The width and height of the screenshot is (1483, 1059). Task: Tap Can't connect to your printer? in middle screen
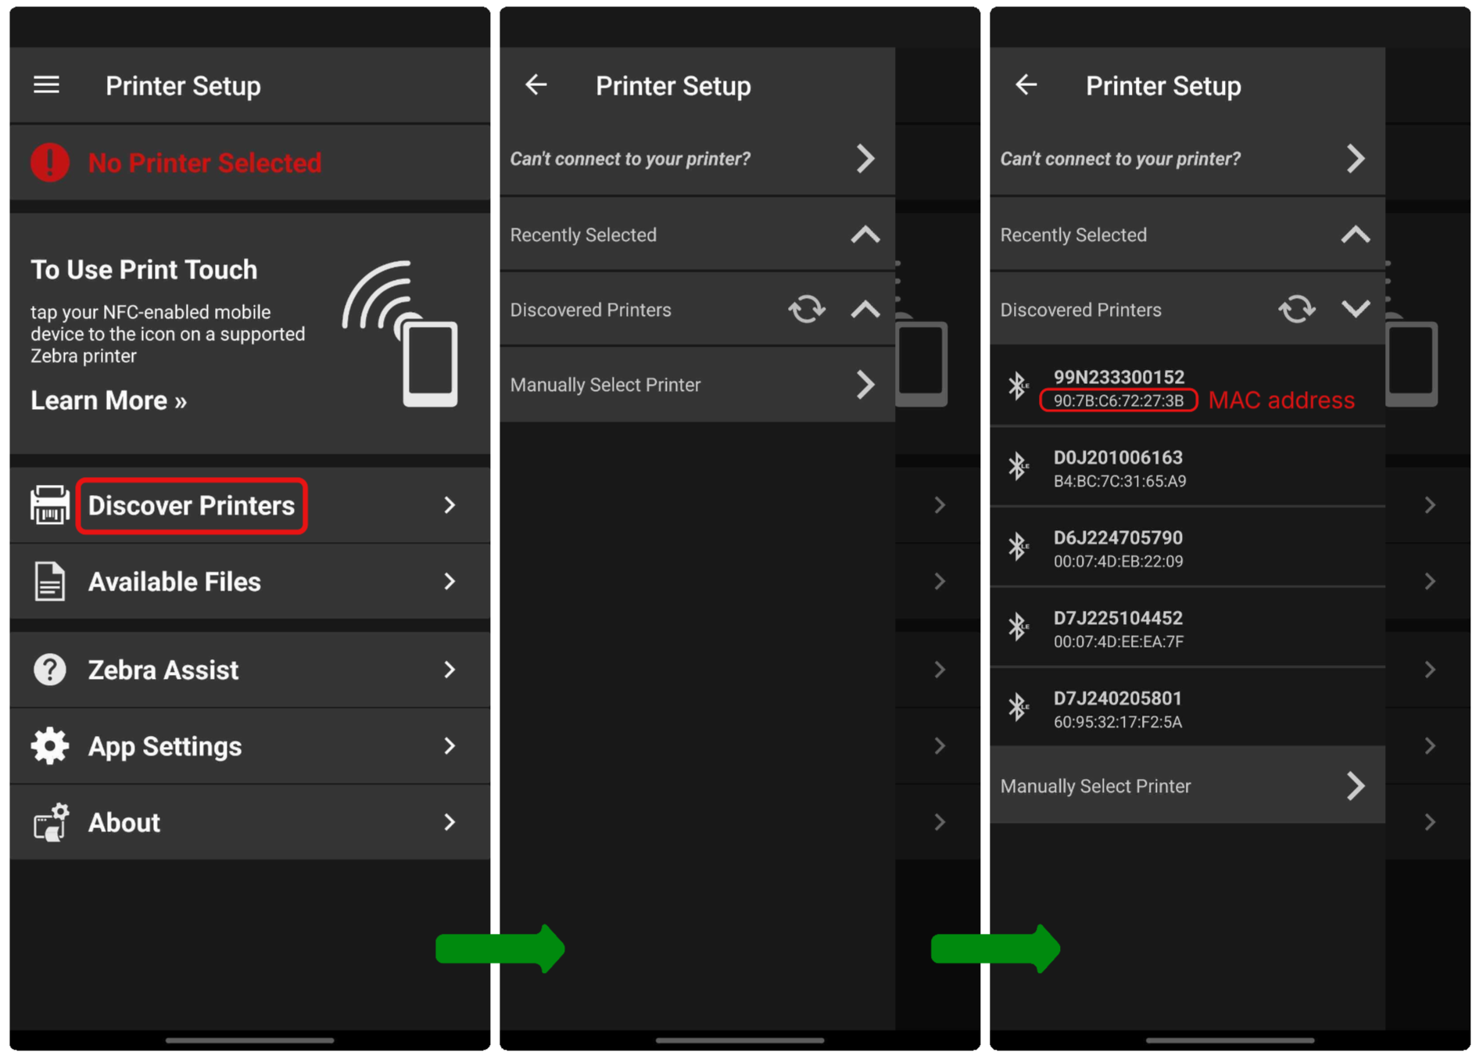tap(630, 159)
